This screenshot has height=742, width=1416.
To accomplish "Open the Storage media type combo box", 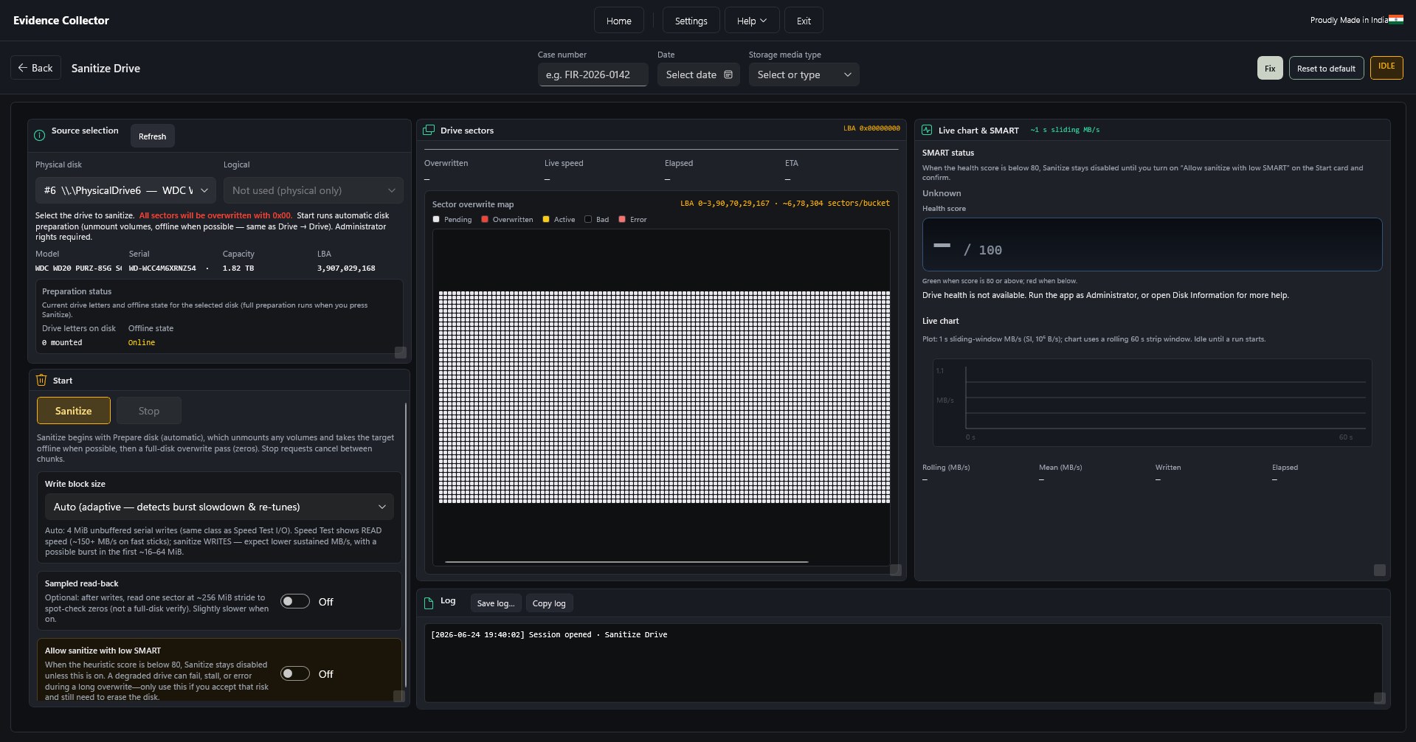I will (x=804, y=74).
